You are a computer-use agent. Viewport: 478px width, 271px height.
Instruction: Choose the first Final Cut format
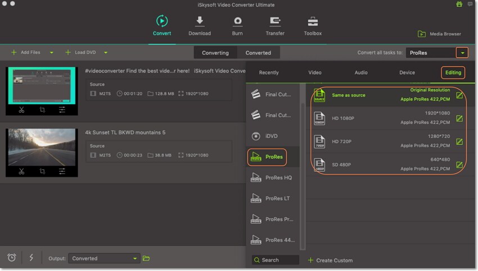point(273,94)
